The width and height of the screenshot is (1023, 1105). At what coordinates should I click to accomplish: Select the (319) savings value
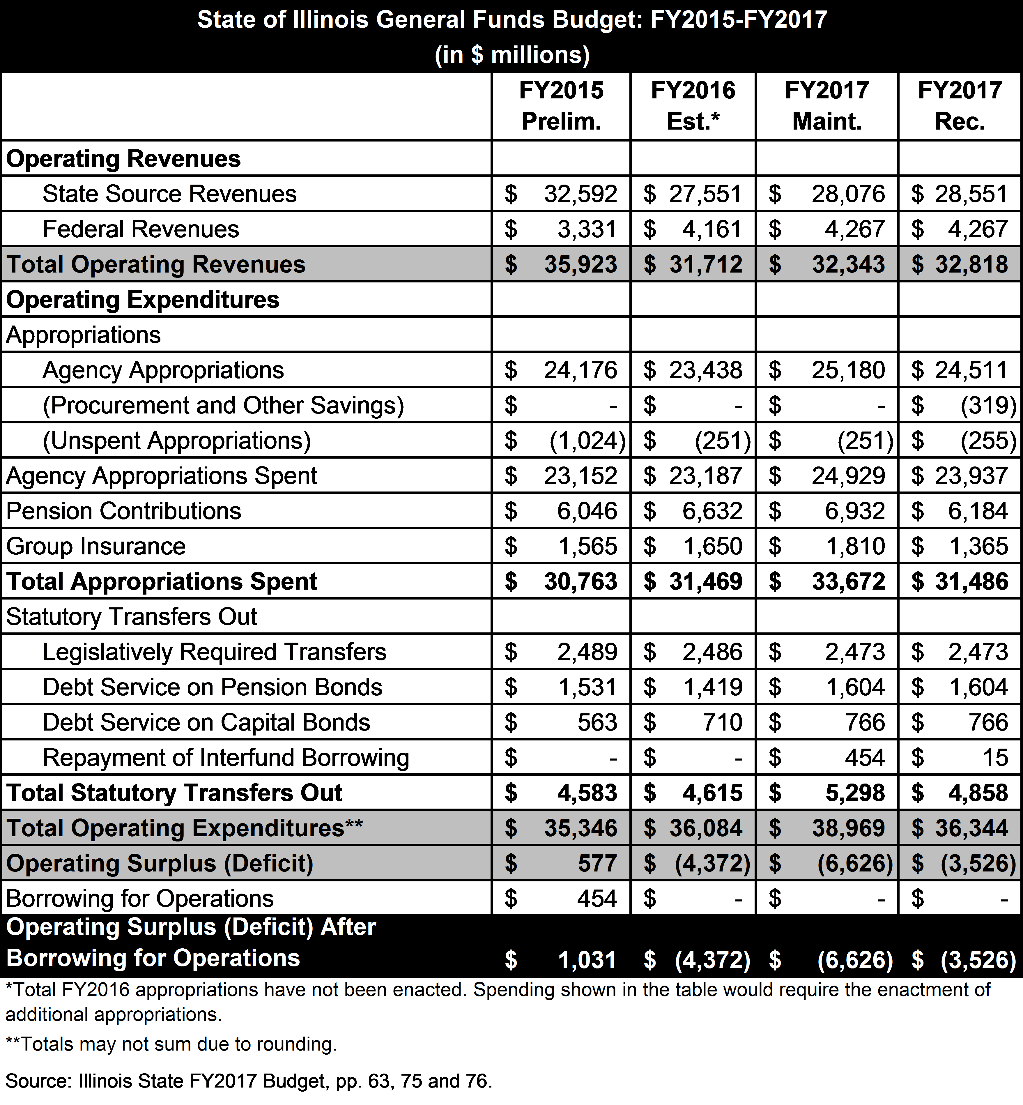point(988,406)
